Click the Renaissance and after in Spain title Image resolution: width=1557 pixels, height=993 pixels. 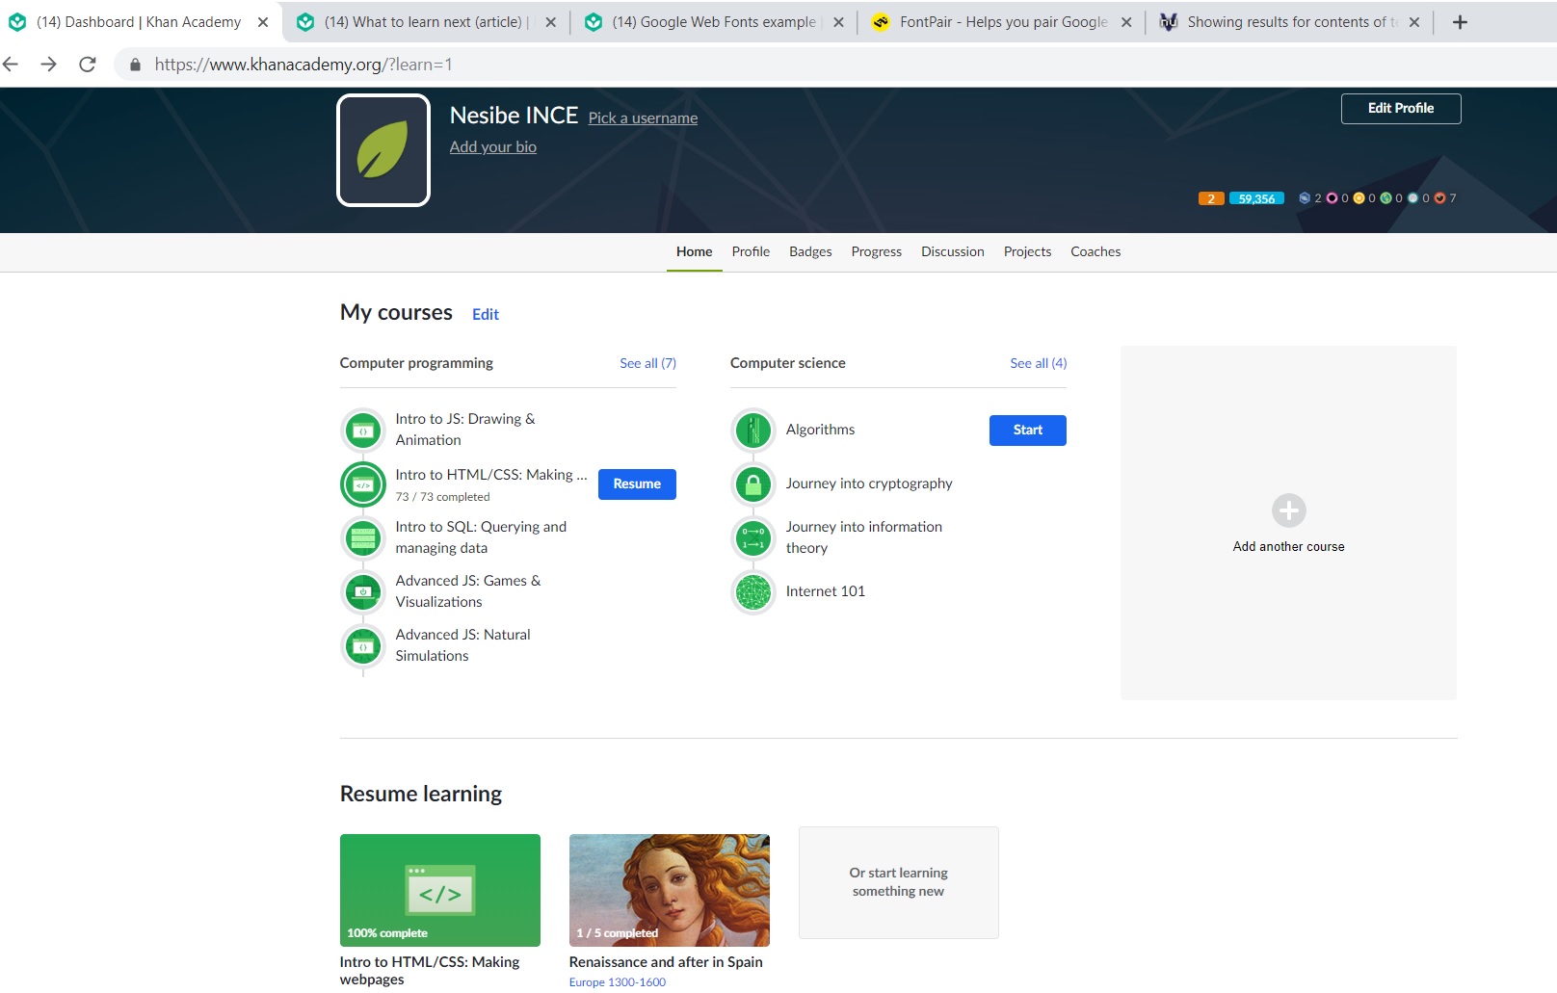[666, 962]
